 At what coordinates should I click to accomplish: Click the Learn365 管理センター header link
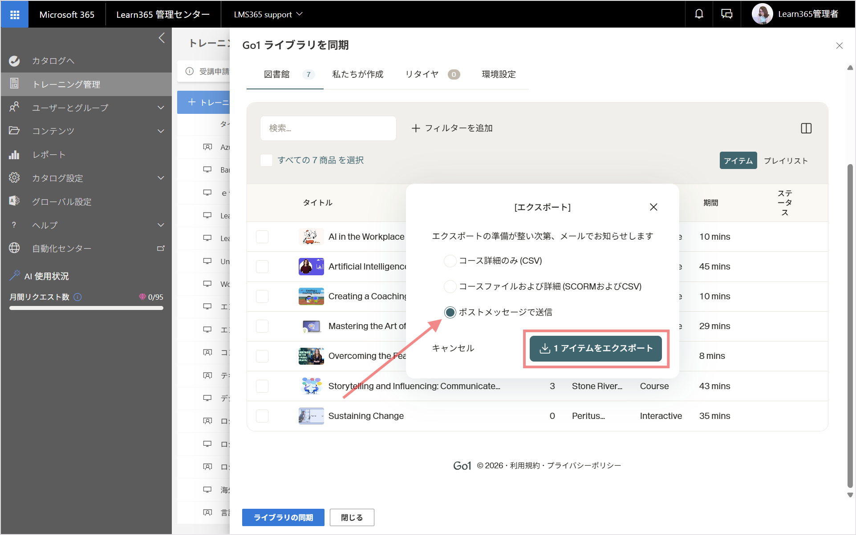coord(163,14)
